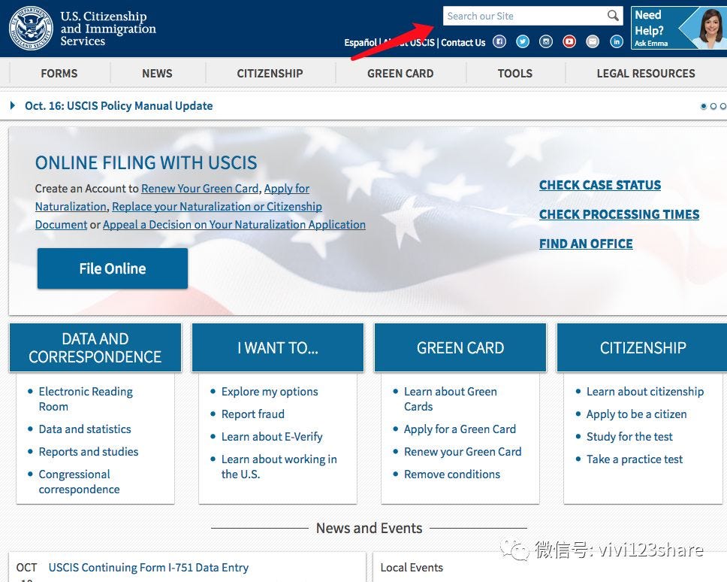This screenshot has height=582, width=727.
Task: Click the Ask Emma assistant photo
Action: point(710,28)
